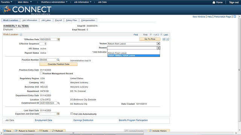Show the next row arrow icon
Screen dimensions: 241x135
(x=161, y=34)
